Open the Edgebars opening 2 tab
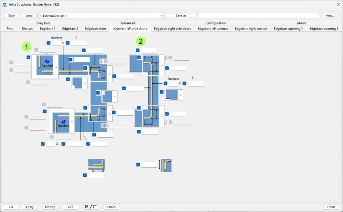 tap(324, 29)
